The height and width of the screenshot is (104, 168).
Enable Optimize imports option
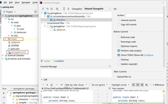pos(119,46)
